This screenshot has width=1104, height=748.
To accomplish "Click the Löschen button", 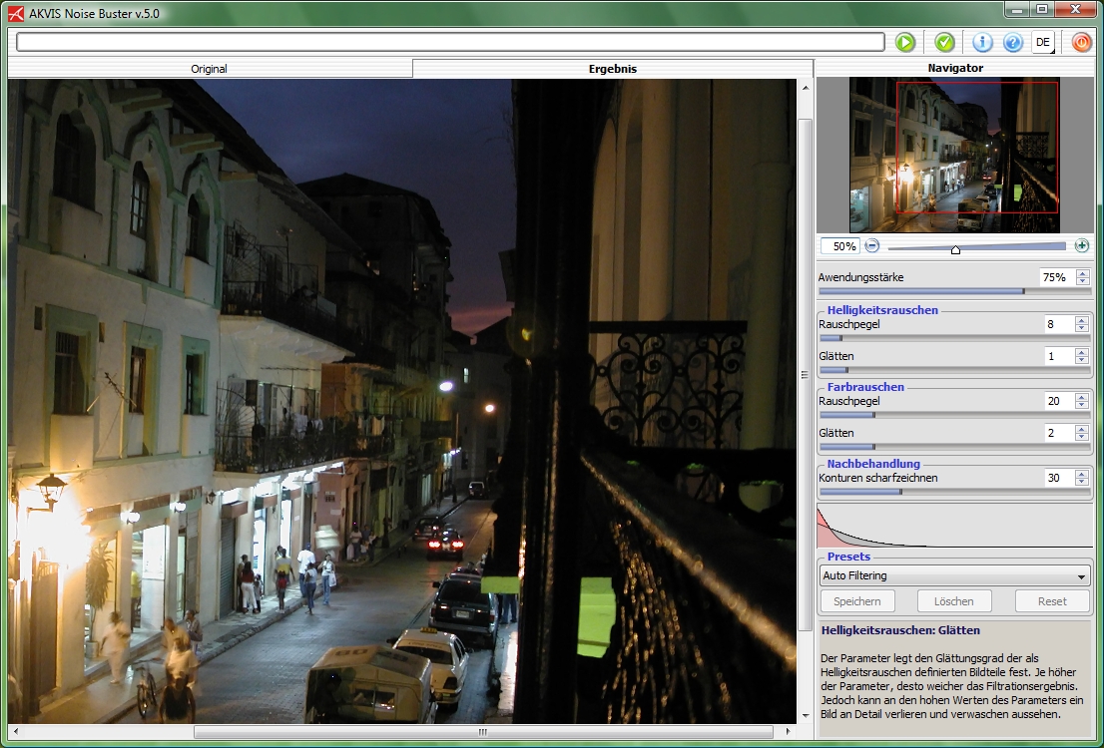I will click(953, 601).
